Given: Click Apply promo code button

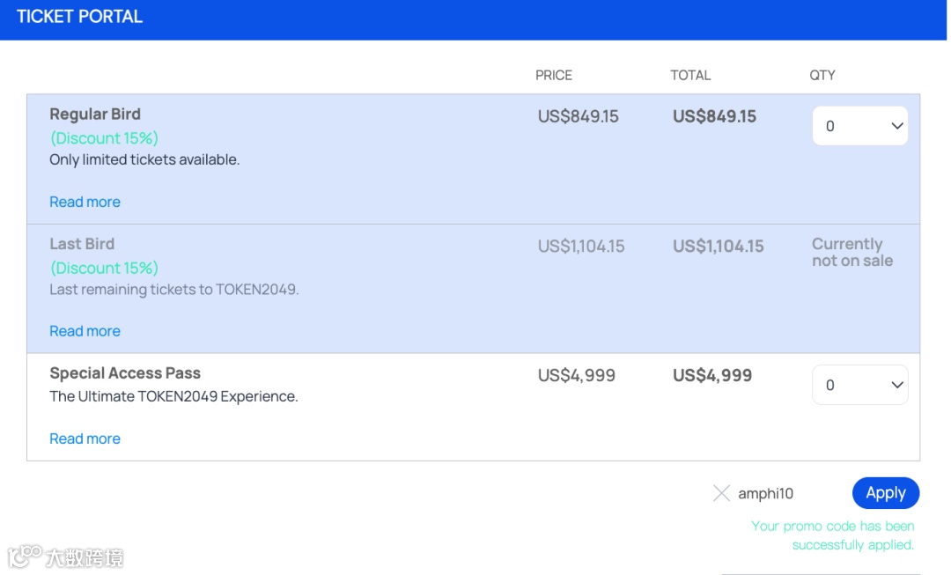Looking at the screenshot, I should pos(886,493).
